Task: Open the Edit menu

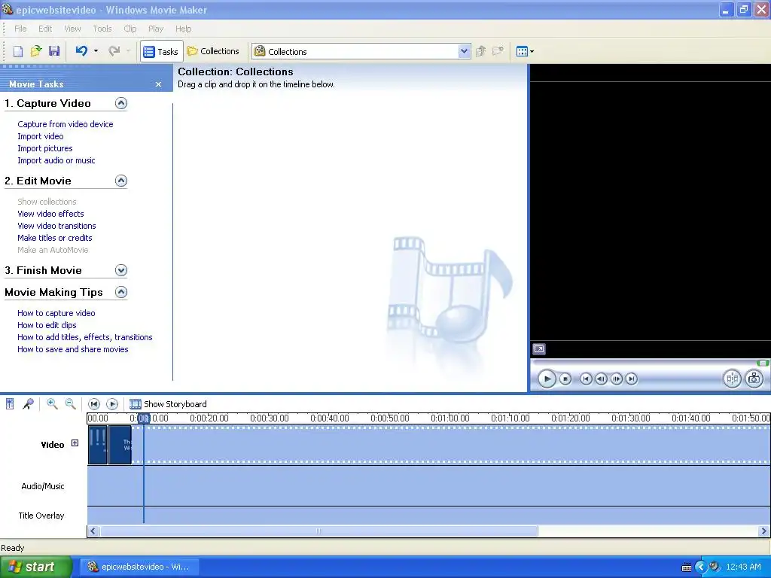Action: 45,29
